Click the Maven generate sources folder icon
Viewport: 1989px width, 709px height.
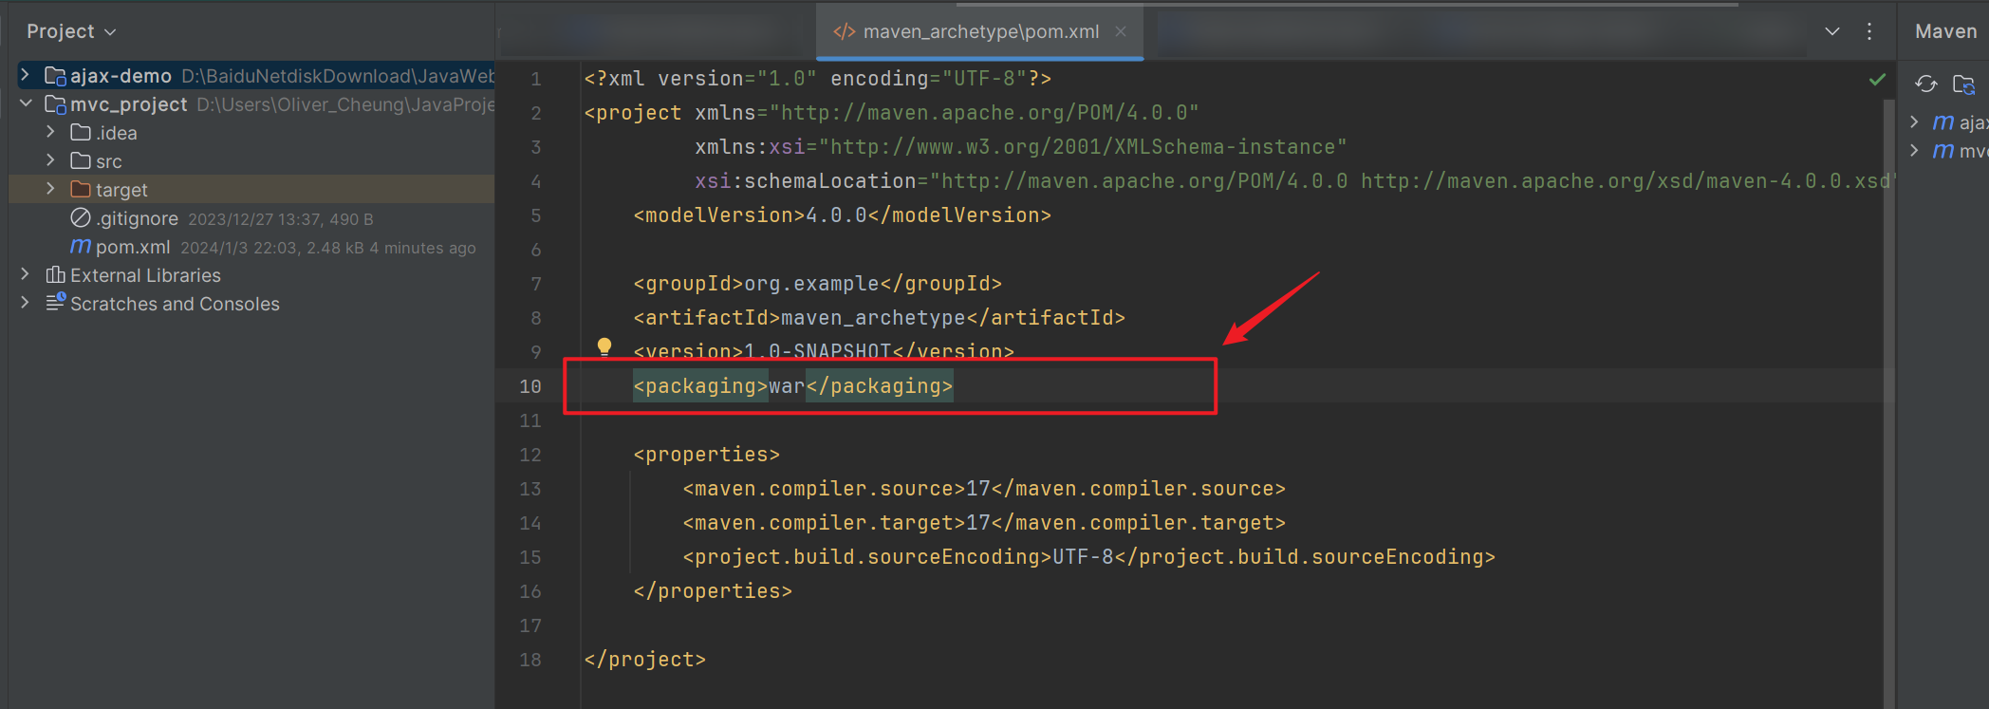coord(1964,84)
